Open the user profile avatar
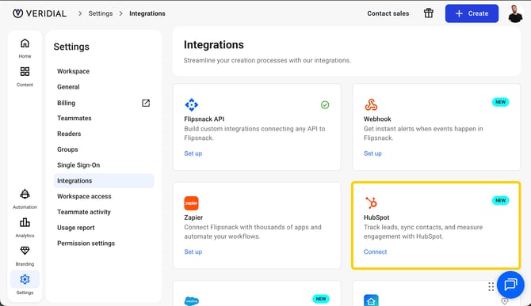The width and height of the screenshot is (531, 306). pyautogui.click(x=515, y=13)
